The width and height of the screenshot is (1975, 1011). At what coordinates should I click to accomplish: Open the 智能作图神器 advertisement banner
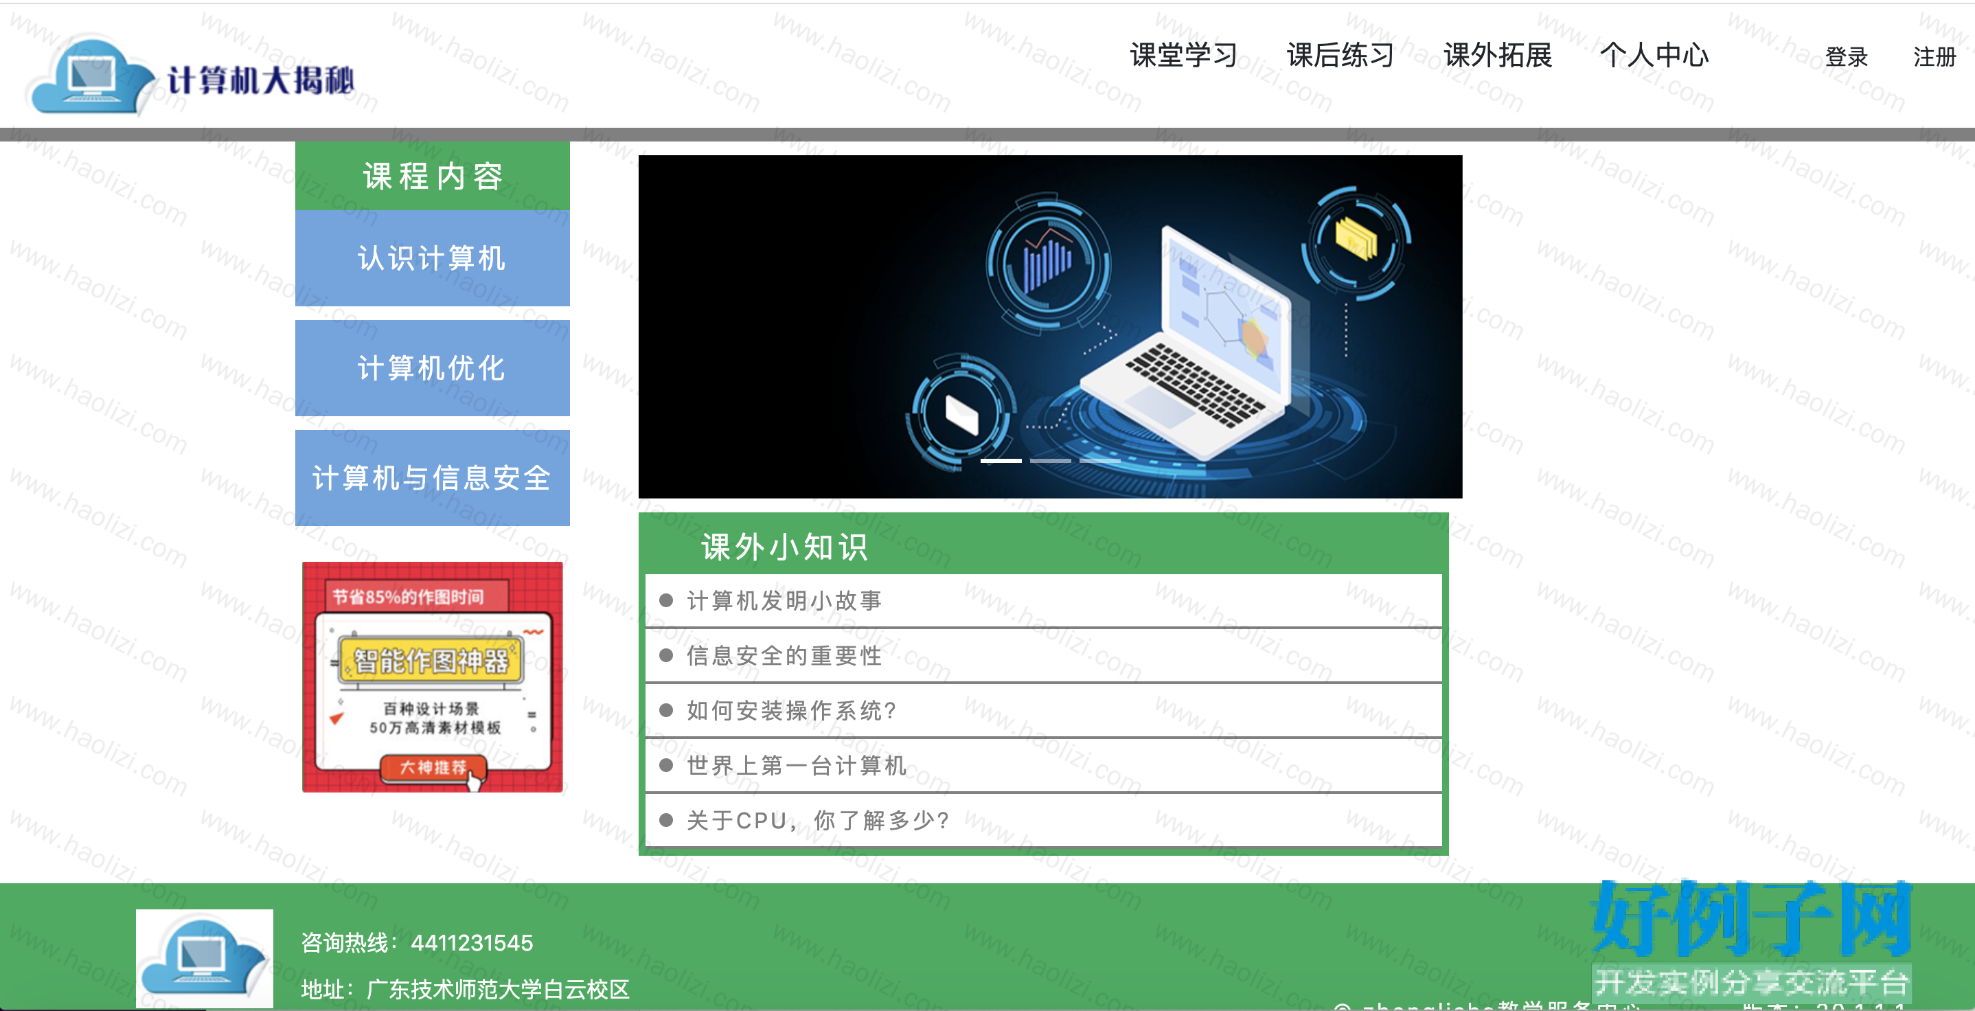point(433,677)
